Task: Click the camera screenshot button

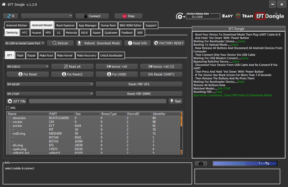Action: [x=201, y=164]
